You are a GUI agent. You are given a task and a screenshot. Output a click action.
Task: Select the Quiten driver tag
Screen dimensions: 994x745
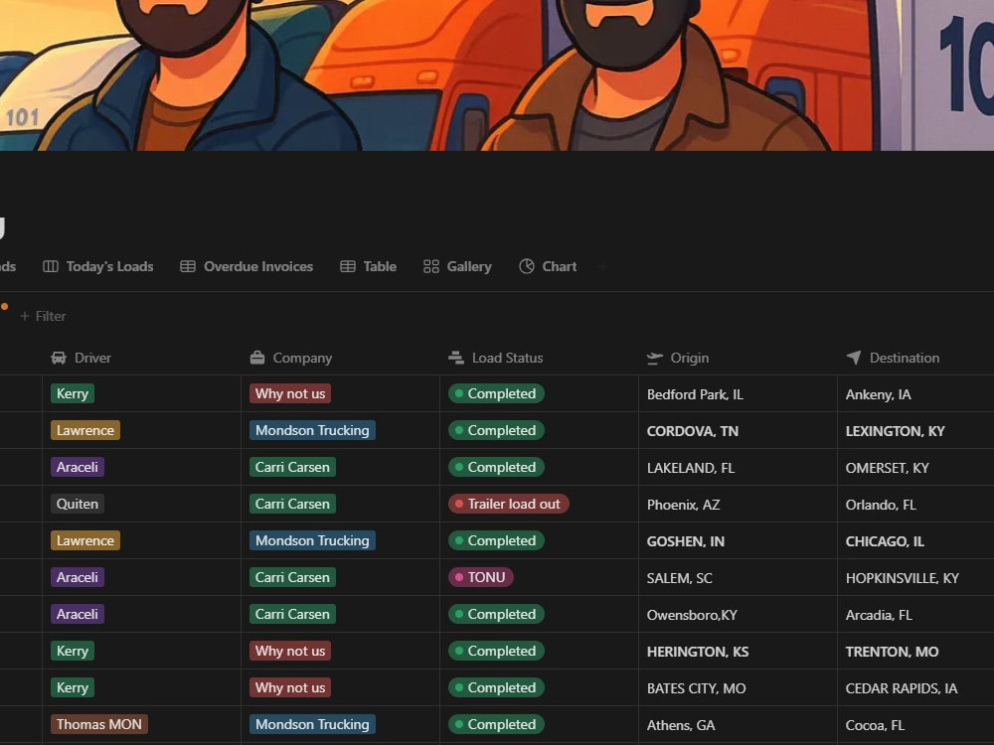tap(78, 504)
